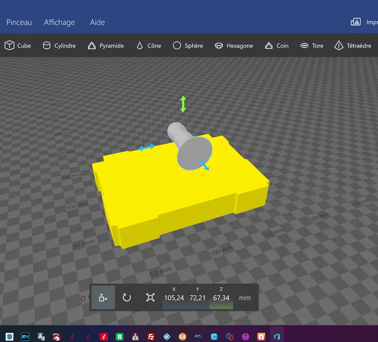Insert an Hexagone shape
The image size is (378, 342).
pyautogui.click(x=234, y=46)
